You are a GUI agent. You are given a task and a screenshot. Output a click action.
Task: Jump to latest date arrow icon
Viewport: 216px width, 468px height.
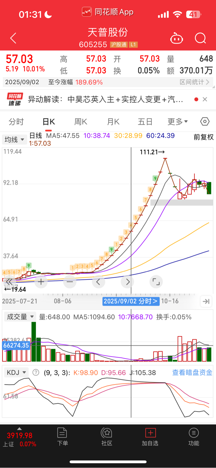[x=206, y=301]
